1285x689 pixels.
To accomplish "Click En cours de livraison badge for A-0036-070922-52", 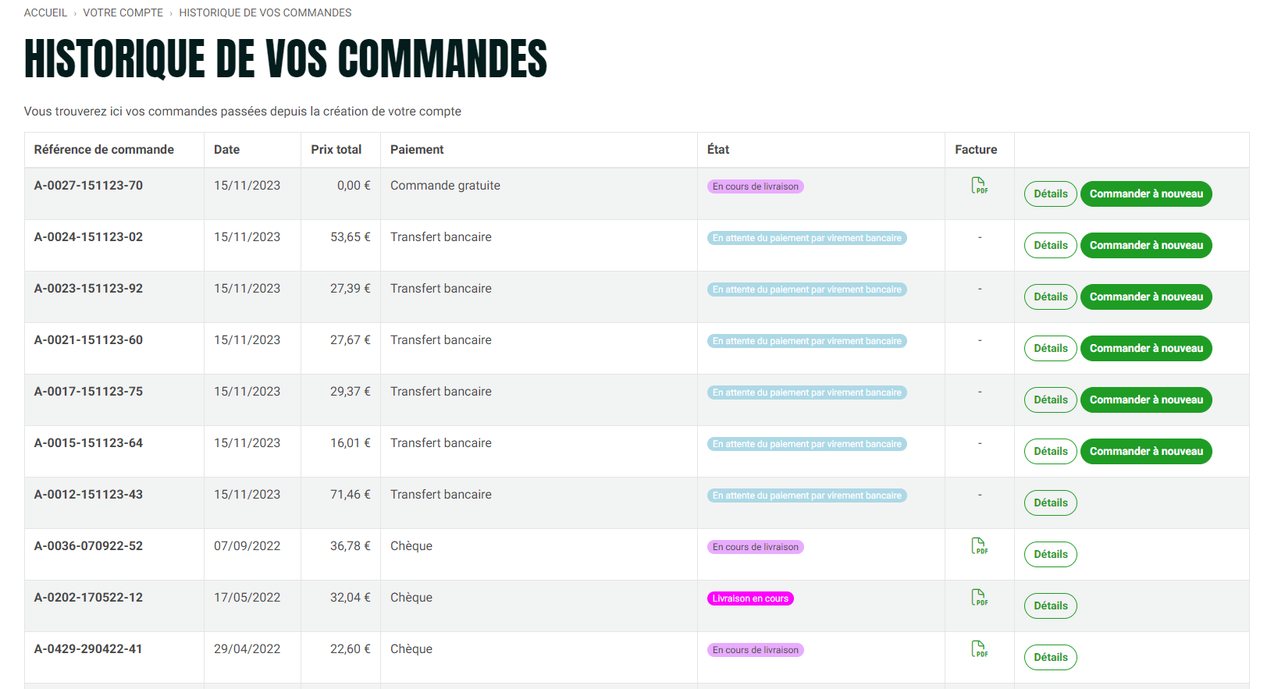I will (x=755, y=547).
